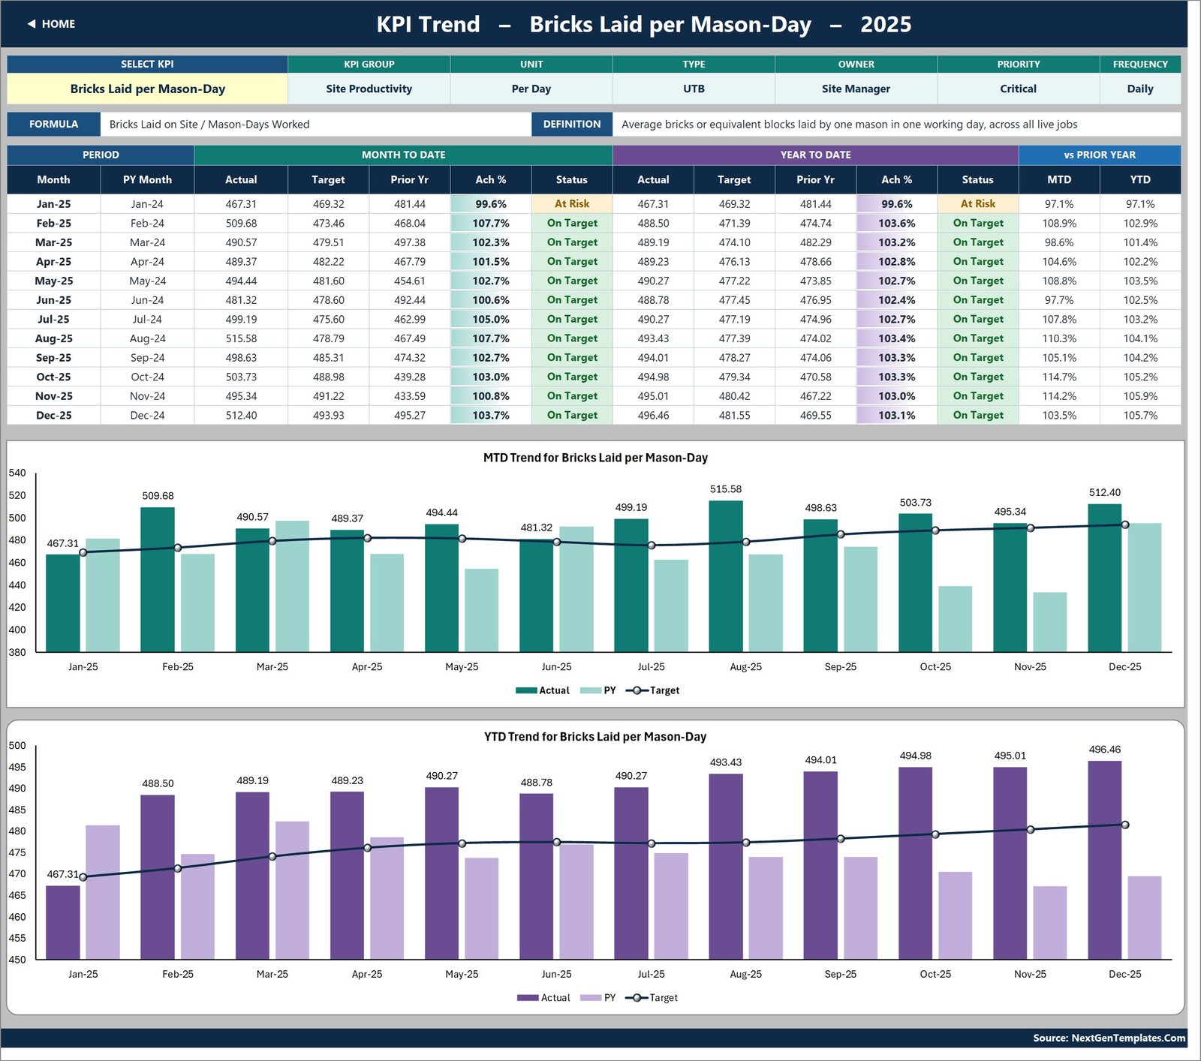
Task: Click Feb-25 MTD actual value 509.68
Action: point(241,223)
